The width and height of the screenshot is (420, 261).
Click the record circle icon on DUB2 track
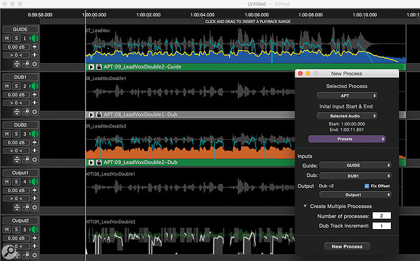[35, 159]
